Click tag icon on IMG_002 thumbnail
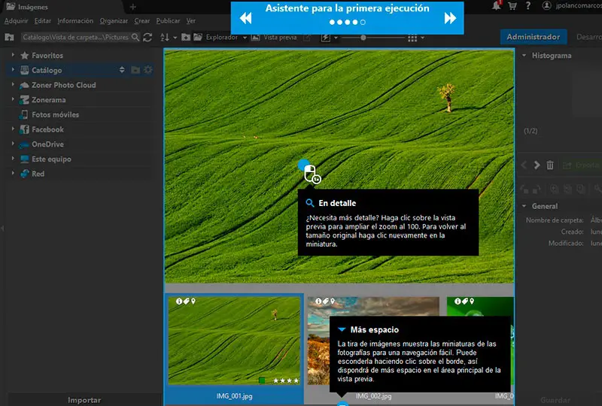 coord(326,301)
